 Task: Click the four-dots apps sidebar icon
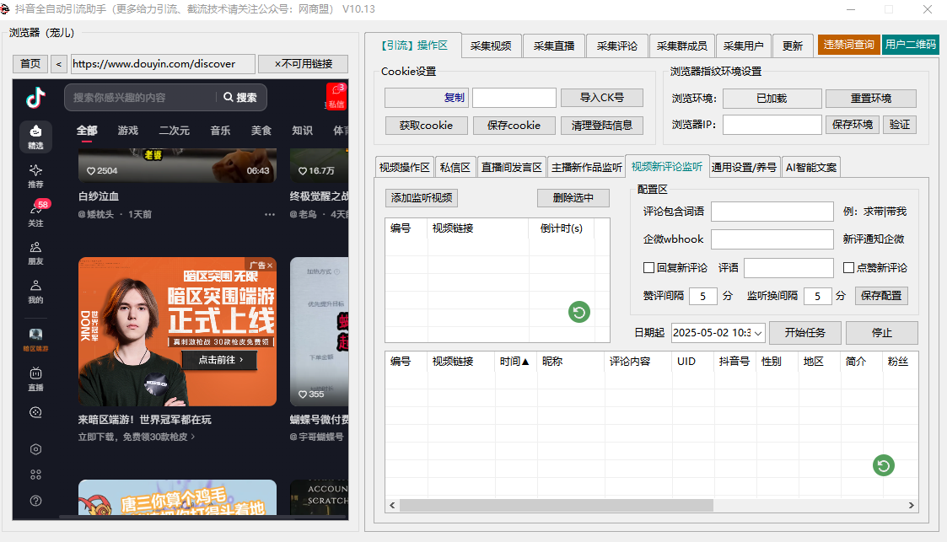(x=35, y=475)
